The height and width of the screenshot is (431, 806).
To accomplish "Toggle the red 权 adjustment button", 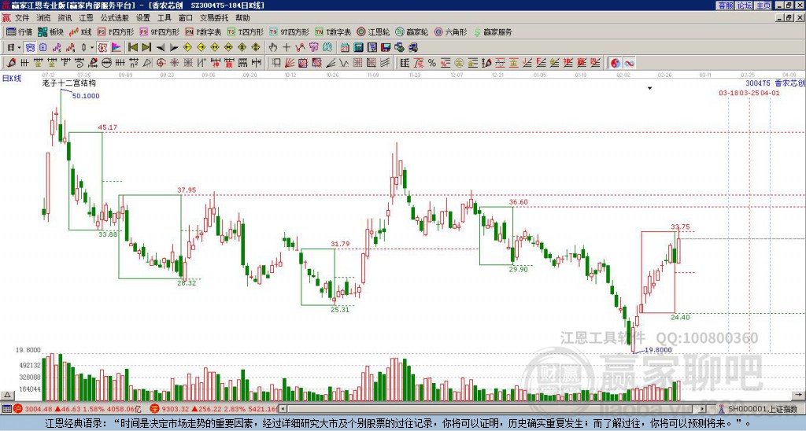I will [102, 48].
